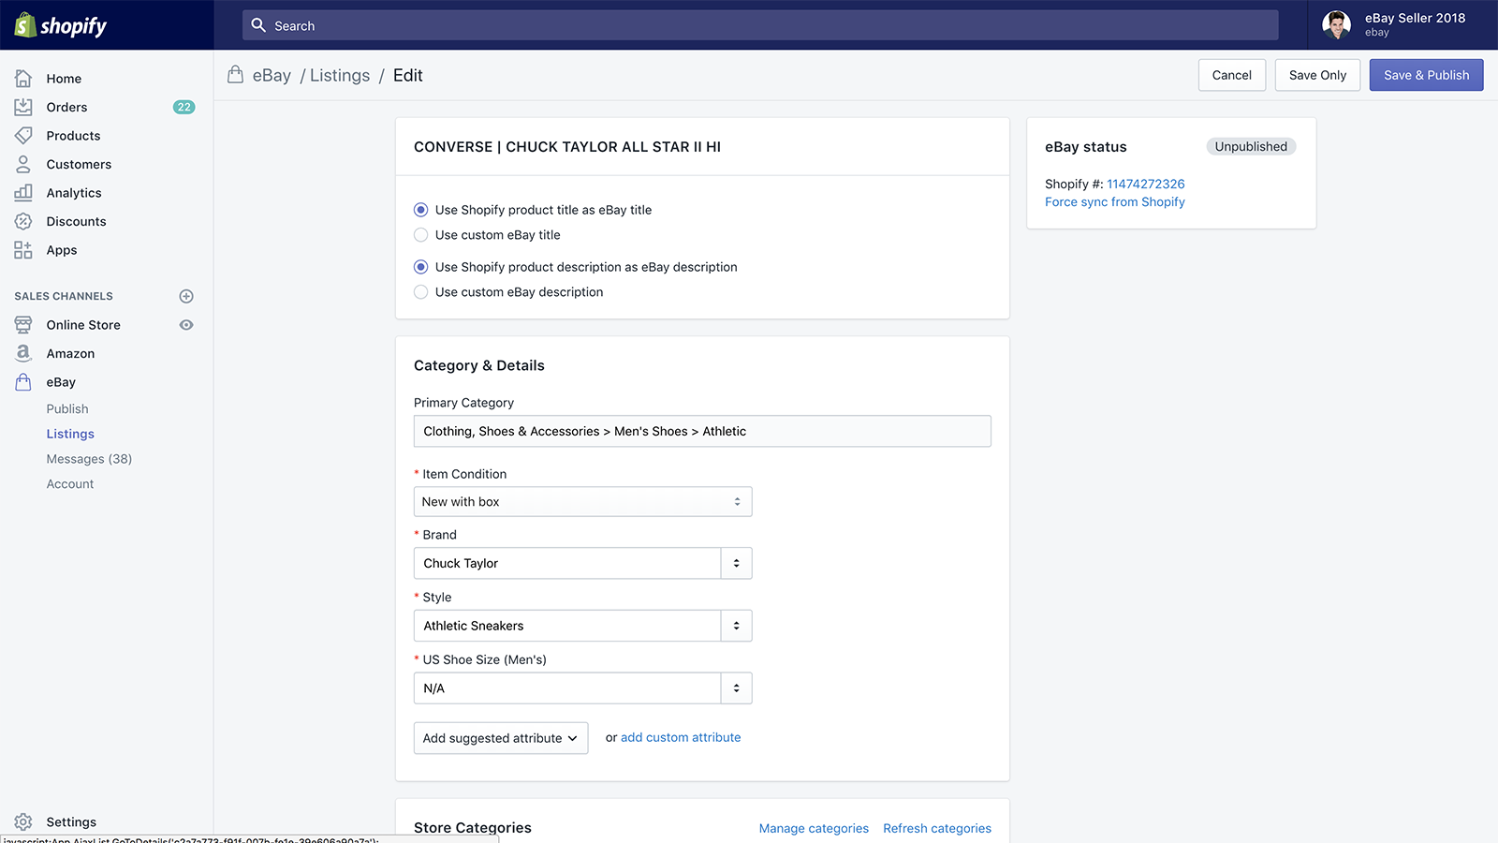1498x843 pixels.
Task: Click the Orders inbox icon
Action: [x=23, y=107]
